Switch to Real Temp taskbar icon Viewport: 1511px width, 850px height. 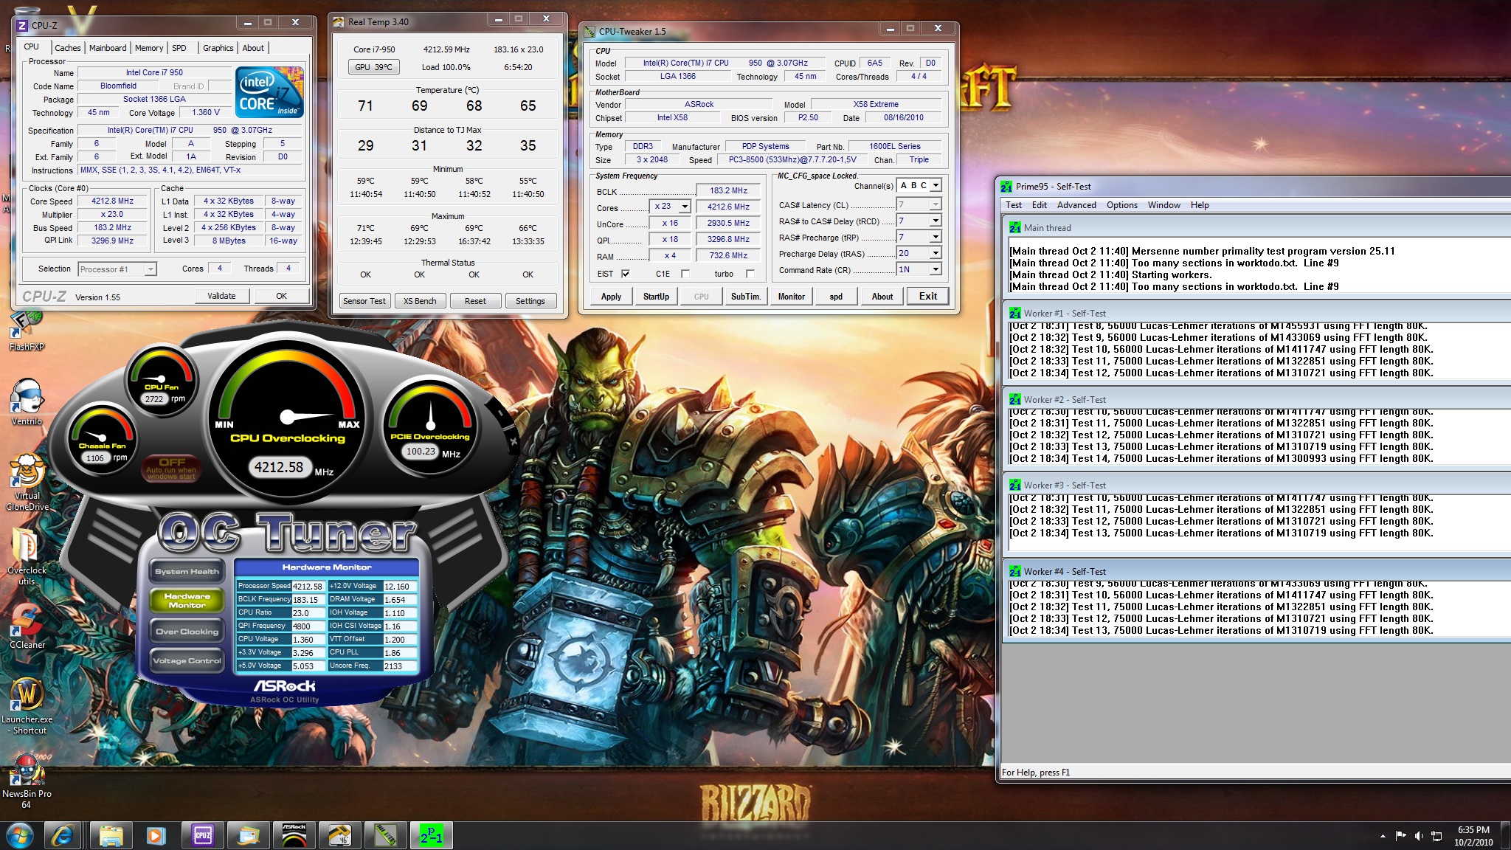pyautogui.click(x=340, y=836)
